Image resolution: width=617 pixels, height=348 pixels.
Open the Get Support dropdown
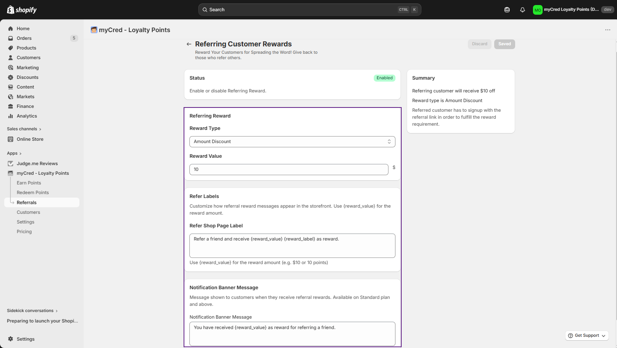point(586,336)
